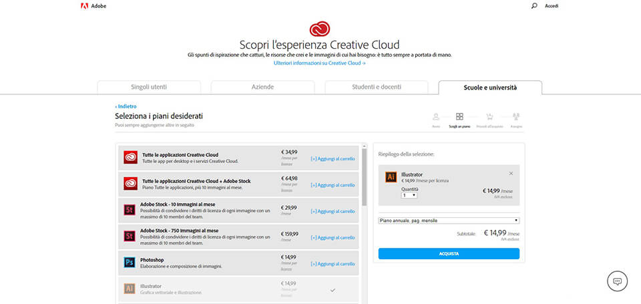The height and width of the screenshot is (304, 641).
Task: Remove Illustrator from the selection summary
Action: click(511, 174)
